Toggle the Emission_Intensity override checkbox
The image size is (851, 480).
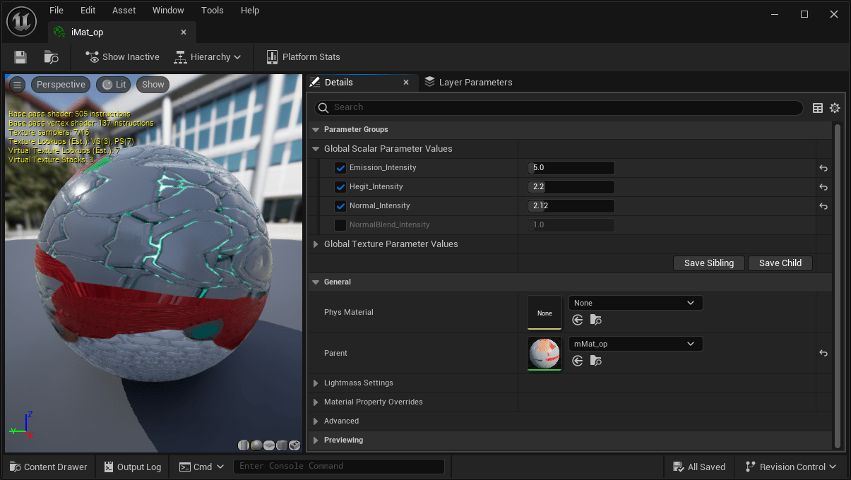(x=340, y=168)
